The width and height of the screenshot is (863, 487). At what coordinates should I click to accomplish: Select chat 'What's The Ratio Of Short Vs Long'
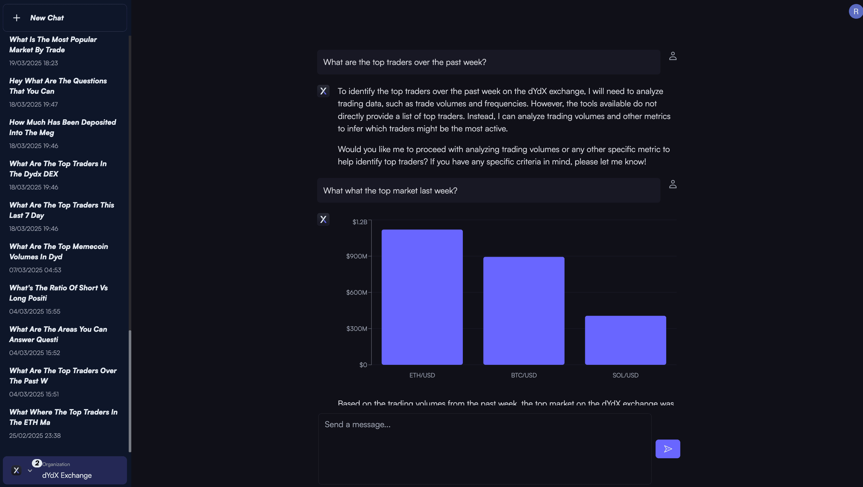[58, 293]
